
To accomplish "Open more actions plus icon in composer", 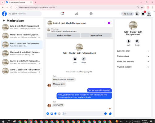I will (x=48, y=114).
